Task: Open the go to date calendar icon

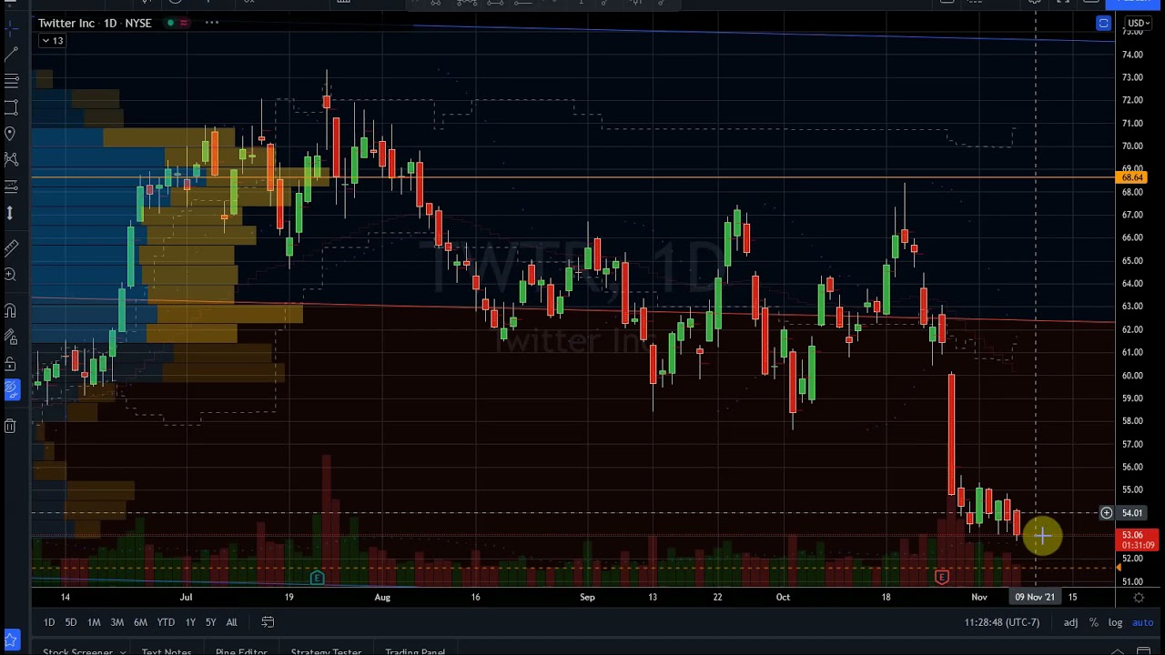Action: click(x=268, y=622)
